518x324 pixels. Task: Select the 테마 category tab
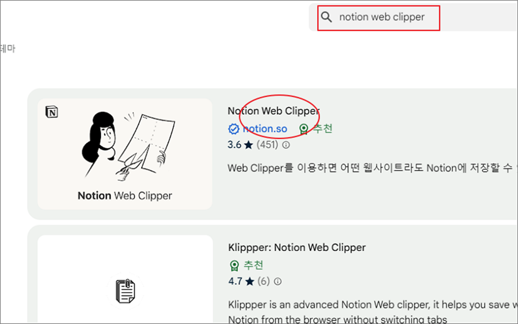point(7,49)
